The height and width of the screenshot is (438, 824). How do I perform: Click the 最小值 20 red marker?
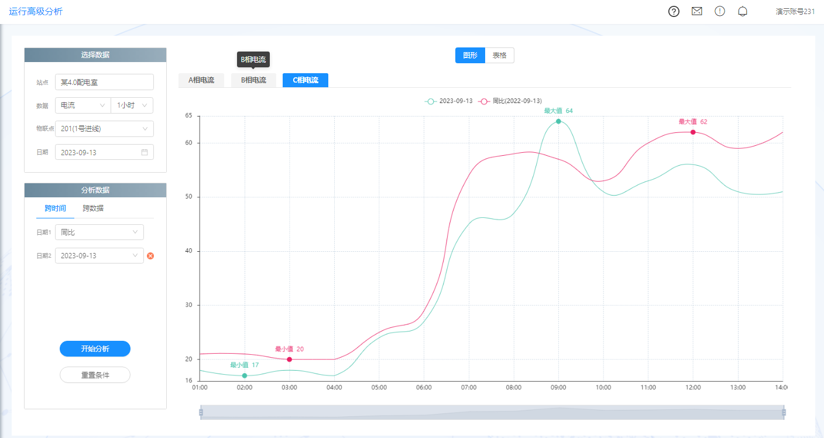(290, 359)
